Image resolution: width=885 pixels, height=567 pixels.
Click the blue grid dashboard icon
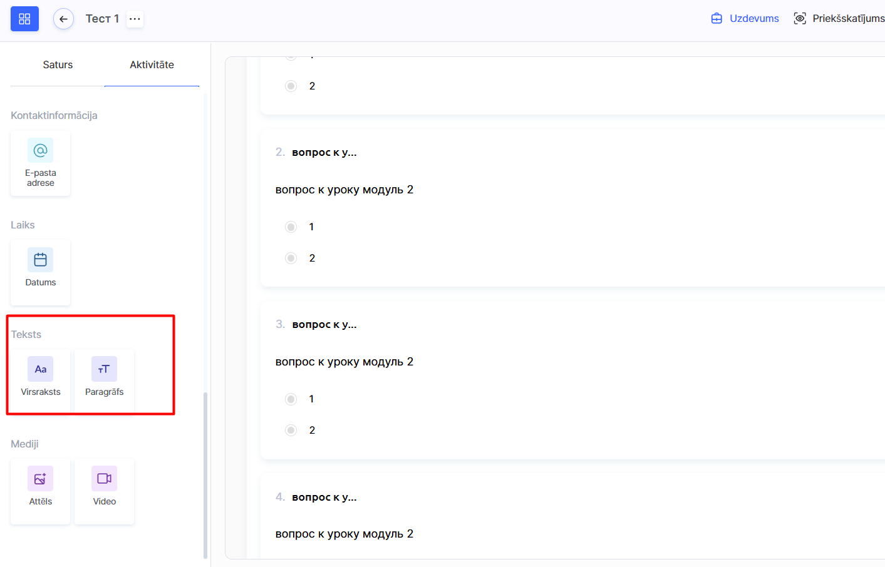pos(24,19)
